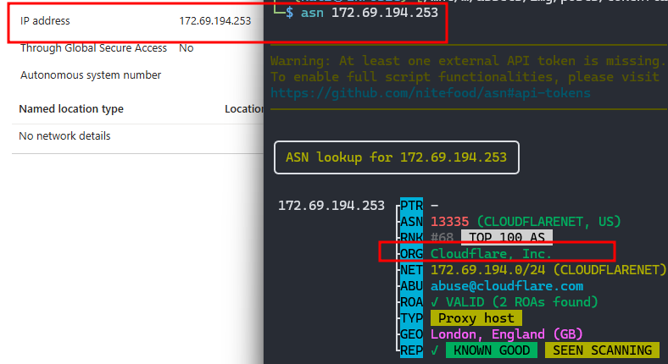Click the 'Autonomous system number' label
Image resolution: width=668 pixels, height=364 pixels.
(91, 75)
